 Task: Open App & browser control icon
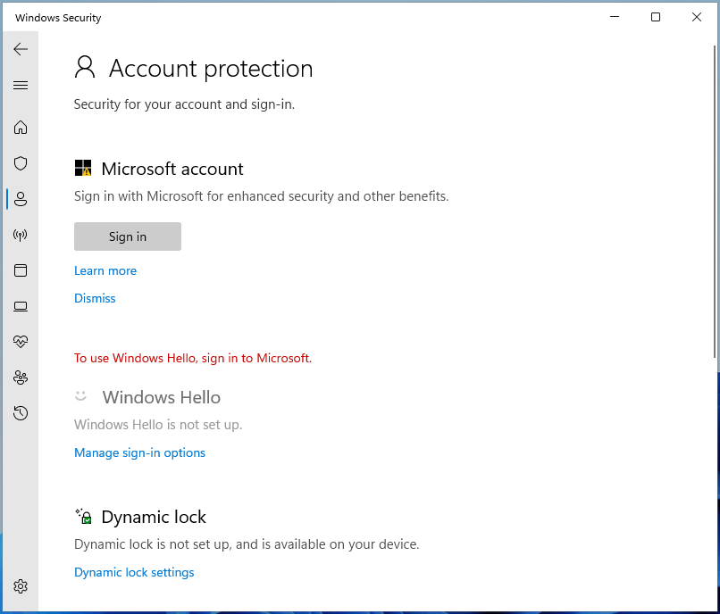[21, 270]
